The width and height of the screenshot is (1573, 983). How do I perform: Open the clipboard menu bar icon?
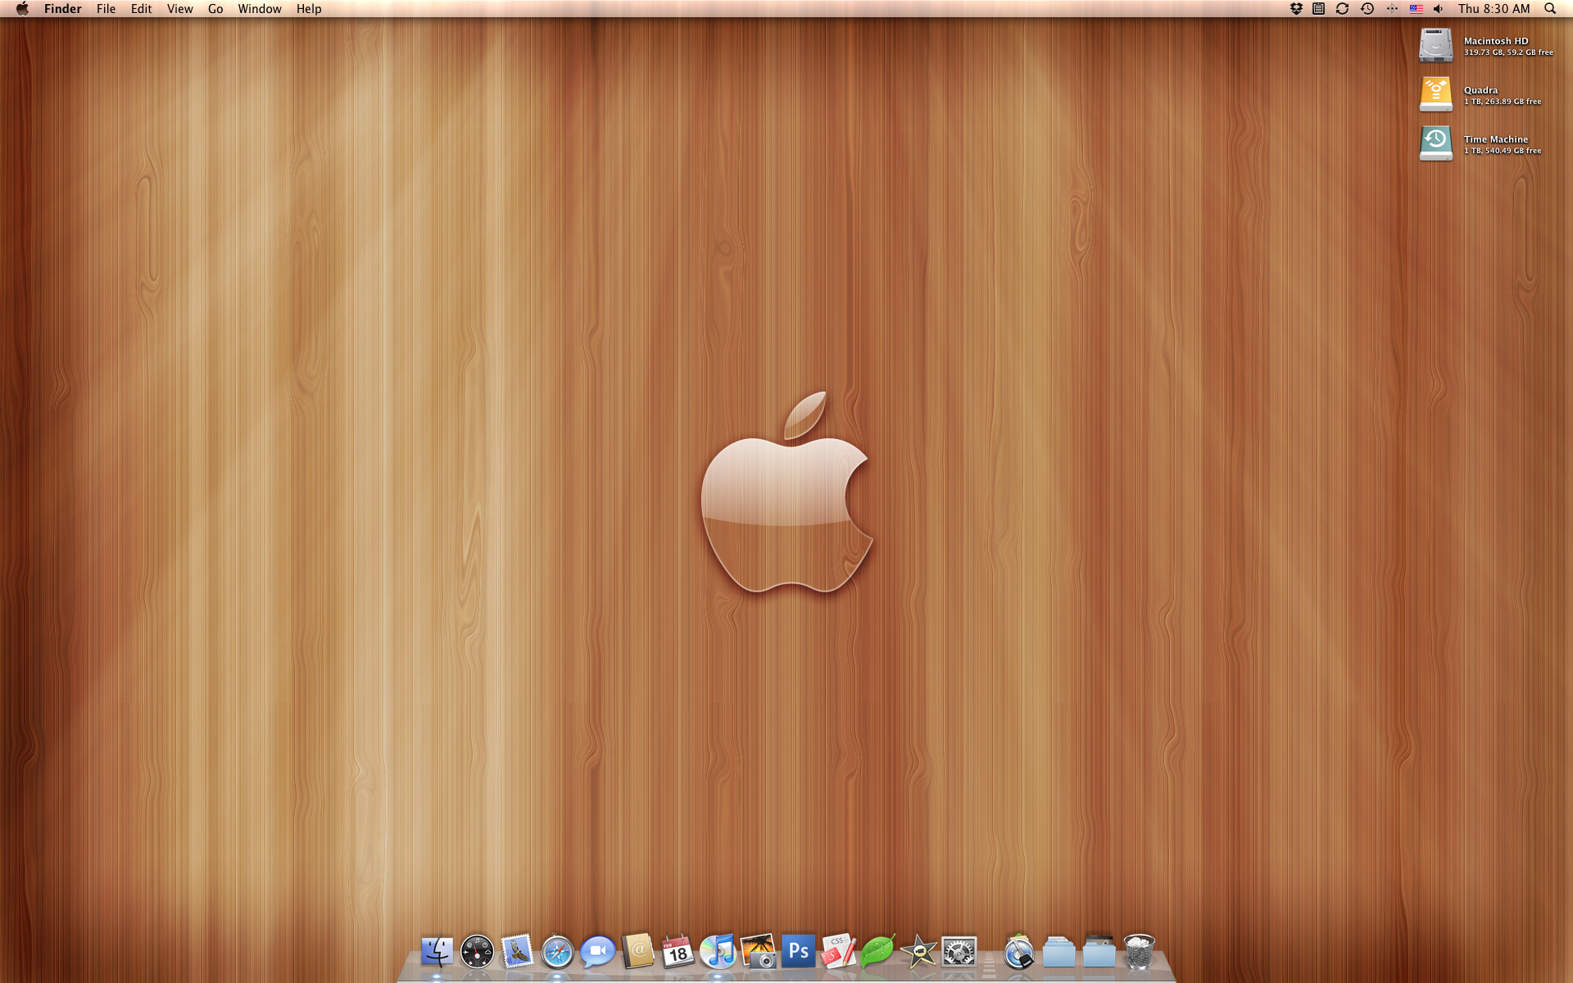pyautogui.click(x=1318, y=9)
